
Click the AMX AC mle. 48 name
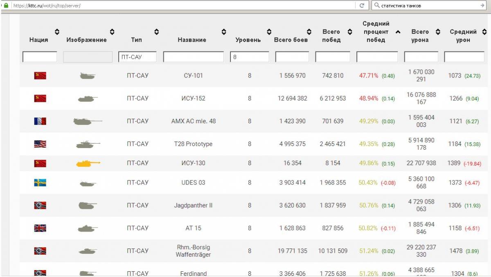(193, 121)
